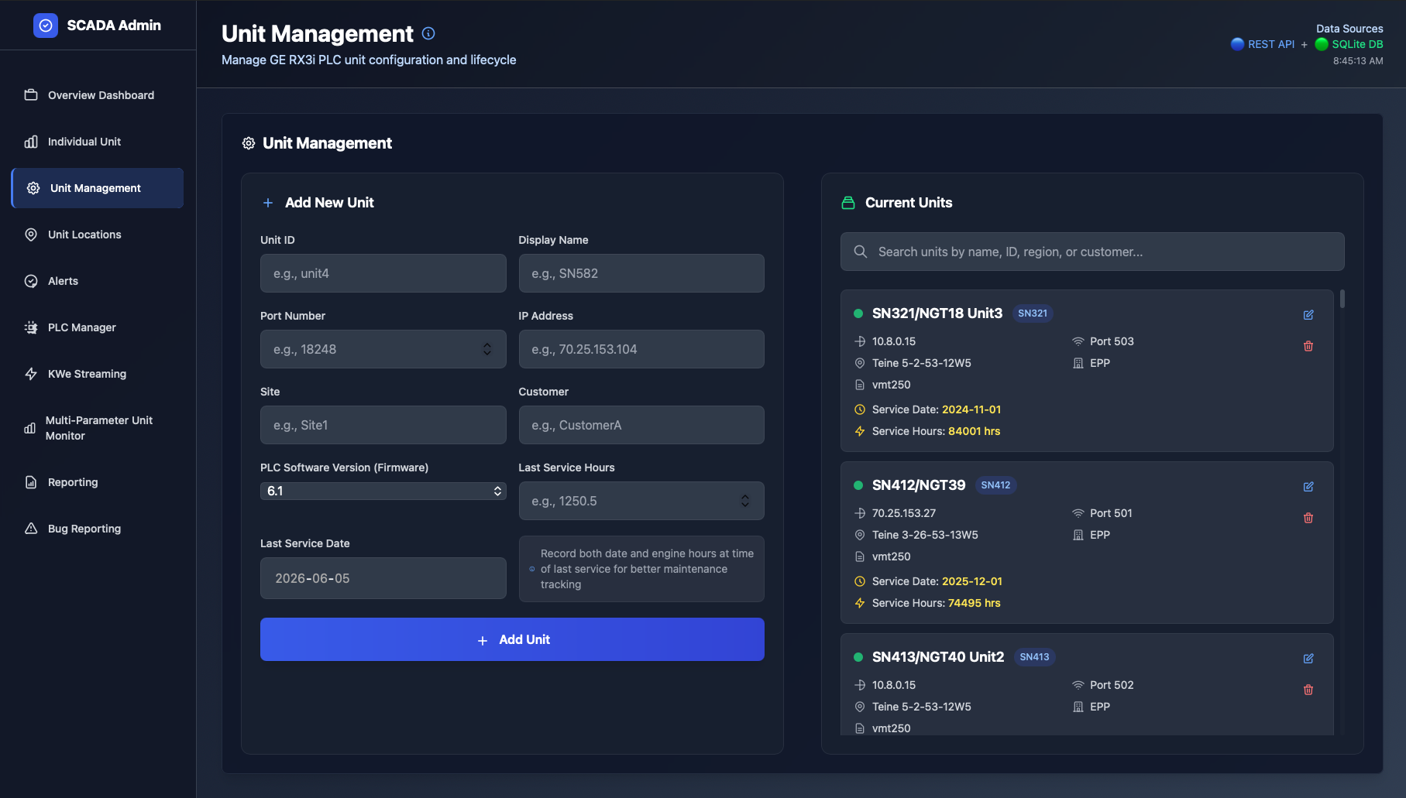Select Unit Management in sidebar
The image size is (1406, 798).
[98, 188]
